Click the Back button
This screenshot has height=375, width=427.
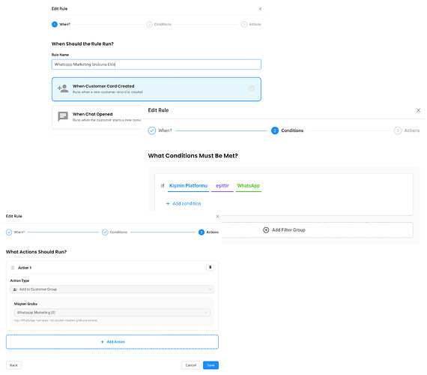pyautogui.click(x=13, y=365)
